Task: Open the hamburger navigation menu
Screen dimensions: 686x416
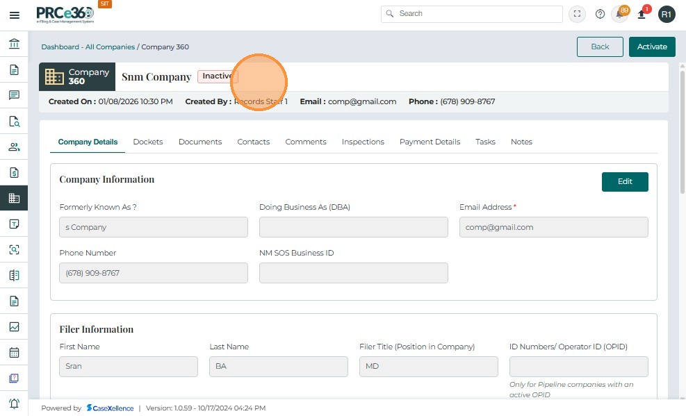Action: pyautogui.click(x=14, y=15)
